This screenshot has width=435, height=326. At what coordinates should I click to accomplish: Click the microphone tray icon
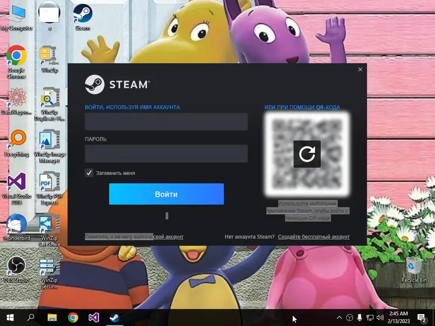[x=359, y=318]
